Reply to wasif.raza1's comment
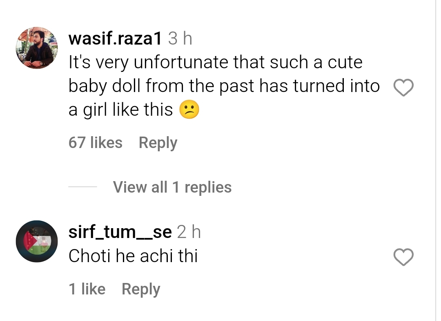This screenshot has width=441, height=321. point(157,143)
